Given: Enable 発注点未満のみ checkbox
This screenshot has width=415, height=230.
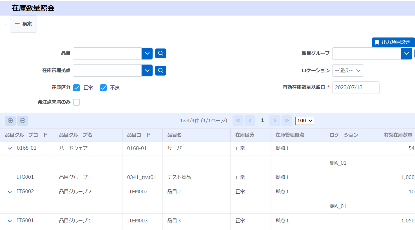Looking at the screenshot, I should pos(77,102).
